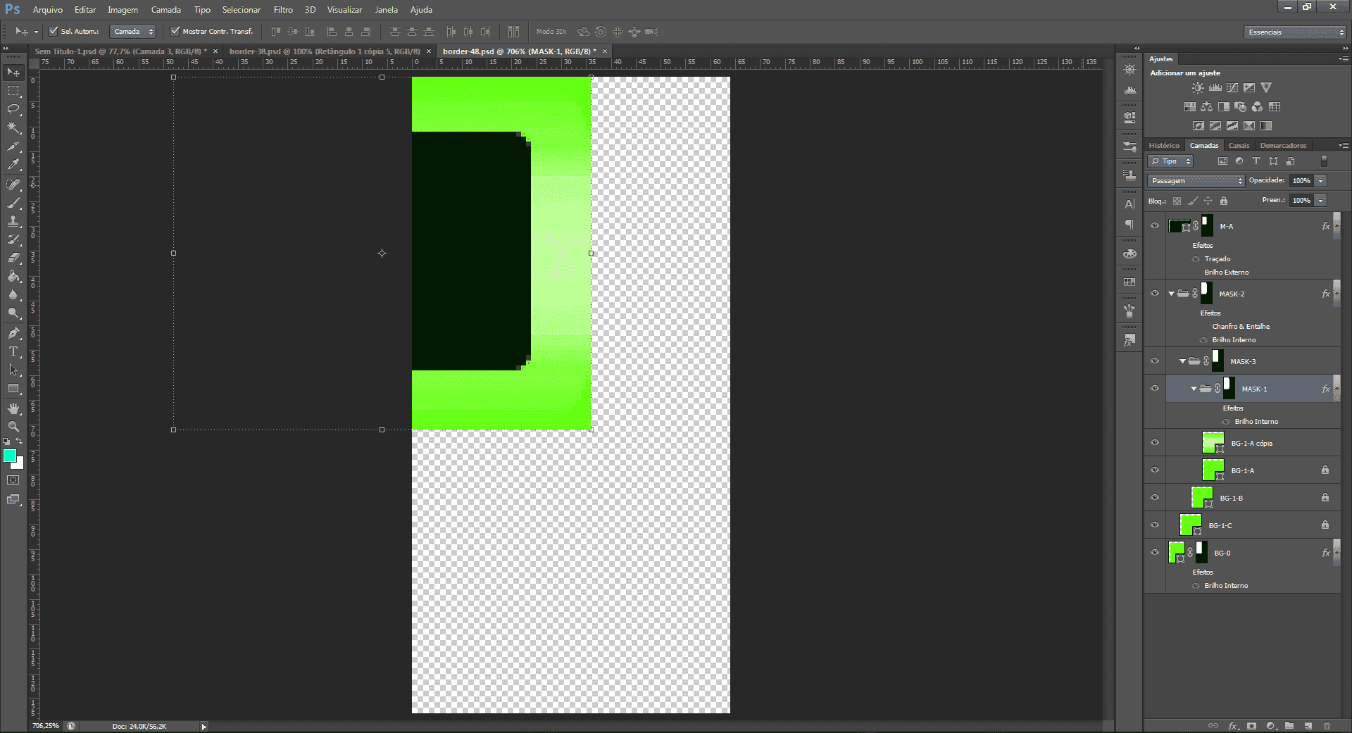Select the Eyedropper tool
The height and width of the screenshot is (733, 1352).
click(x=13, y=165)
